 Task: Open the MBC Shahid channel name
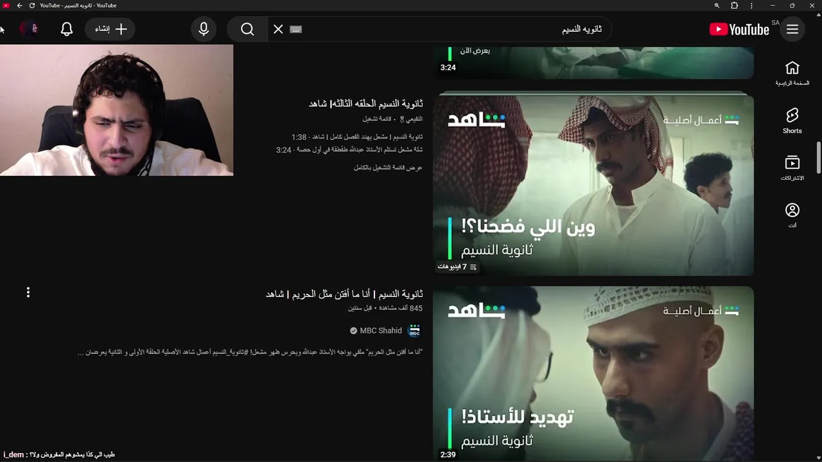[380, 330]
